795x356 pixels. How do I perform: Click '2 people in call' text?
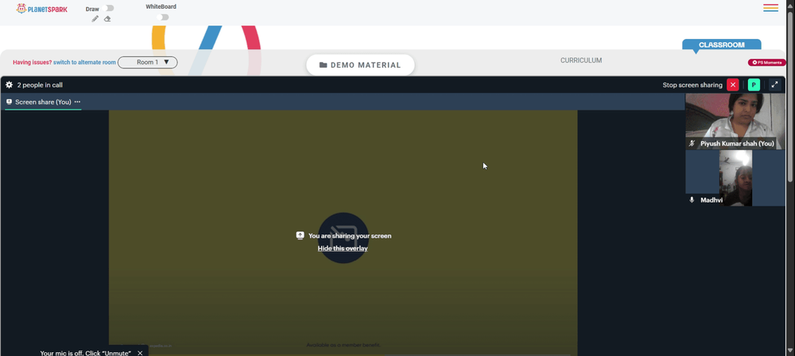tap(40, 85)
